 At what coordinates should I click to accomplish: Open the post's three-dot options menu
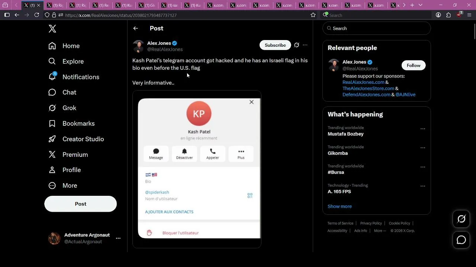pyautogui.click(x=305, y=45)
